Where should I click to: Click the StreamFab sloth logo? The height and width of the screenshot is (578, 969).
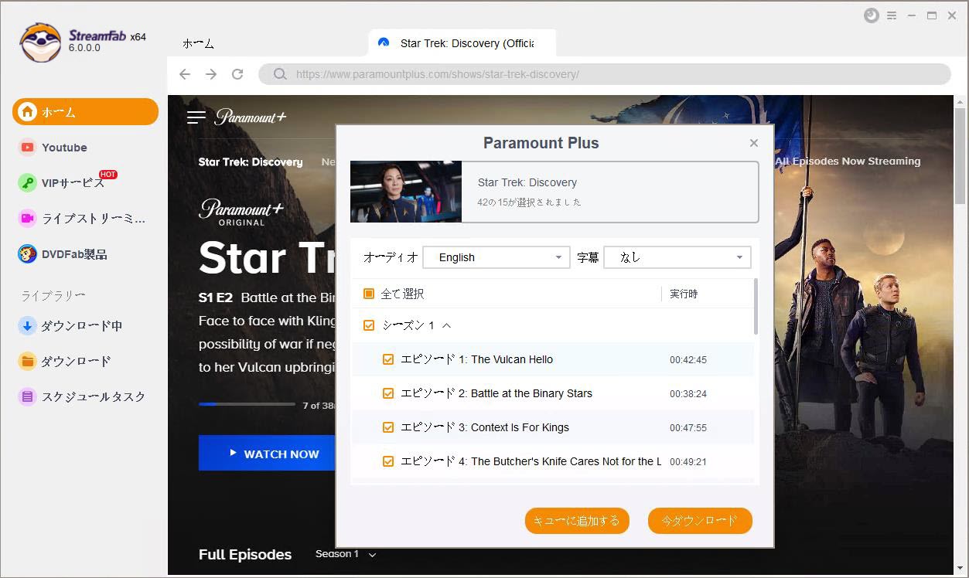(x=40, y=42)
